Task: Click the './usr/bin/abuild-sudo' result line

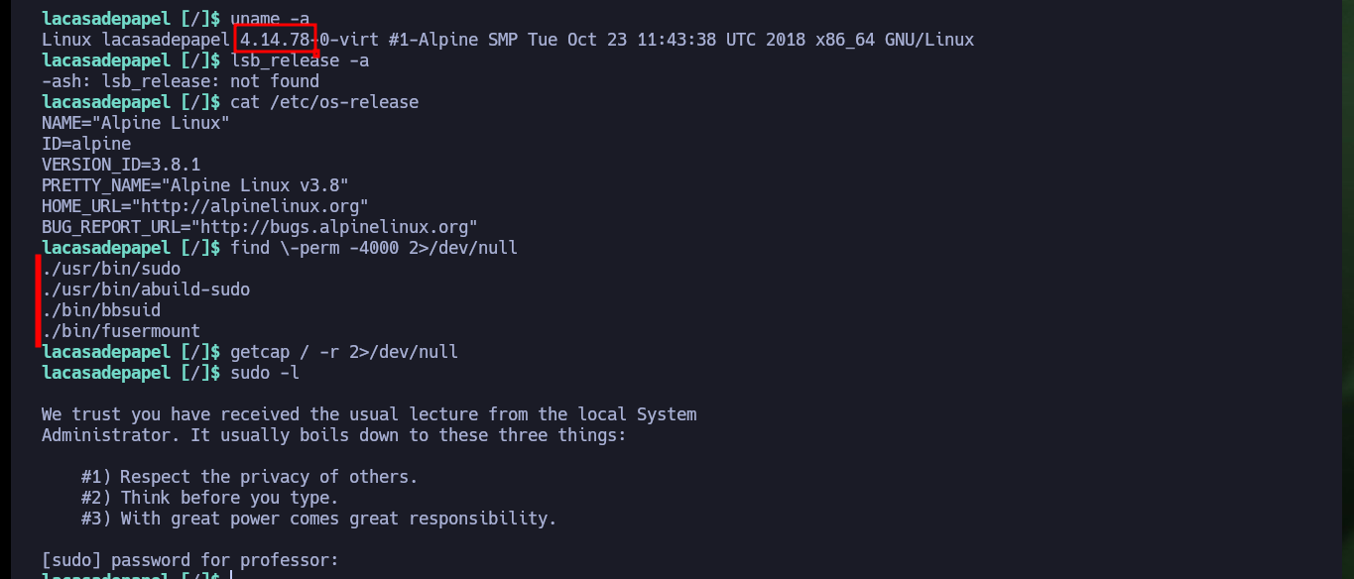Action: [146, 289]
